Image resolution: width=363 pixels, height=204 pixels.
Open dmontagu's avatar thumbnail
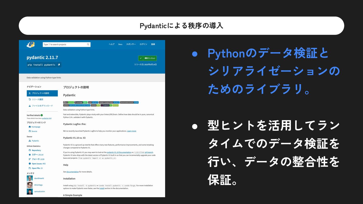[x=30, y=185]
